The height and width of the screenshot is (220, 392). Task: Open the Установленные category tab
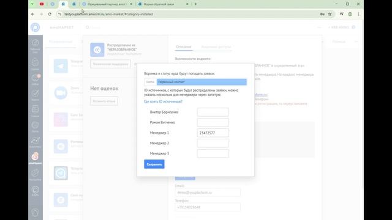point(61,42)
